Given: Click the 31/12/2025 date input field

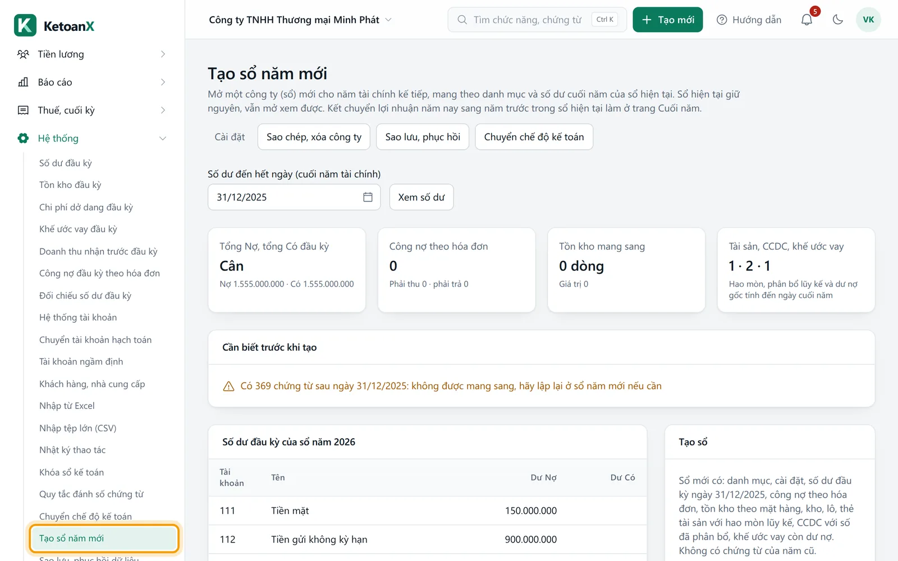Looking at the screenshot, I should 294,197.
